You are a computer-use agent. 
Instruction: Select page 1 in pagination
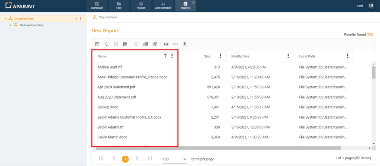coord(125,159)
